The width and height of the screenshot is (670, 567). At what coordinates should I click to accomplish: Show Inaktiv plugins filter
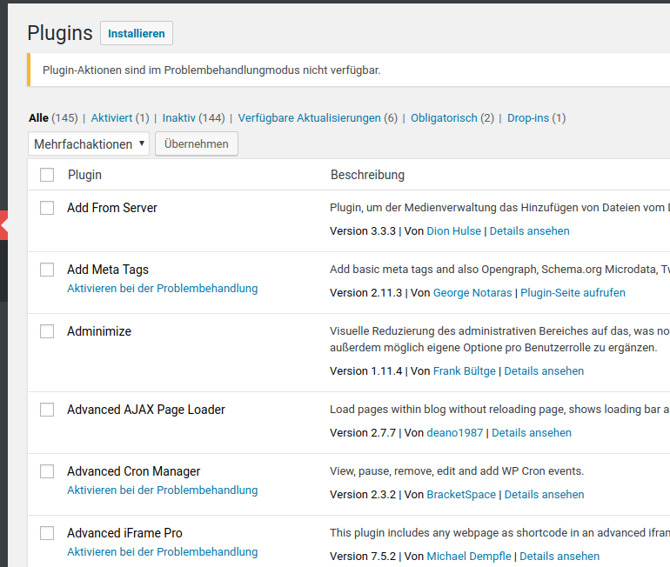[x=178, y=118]
